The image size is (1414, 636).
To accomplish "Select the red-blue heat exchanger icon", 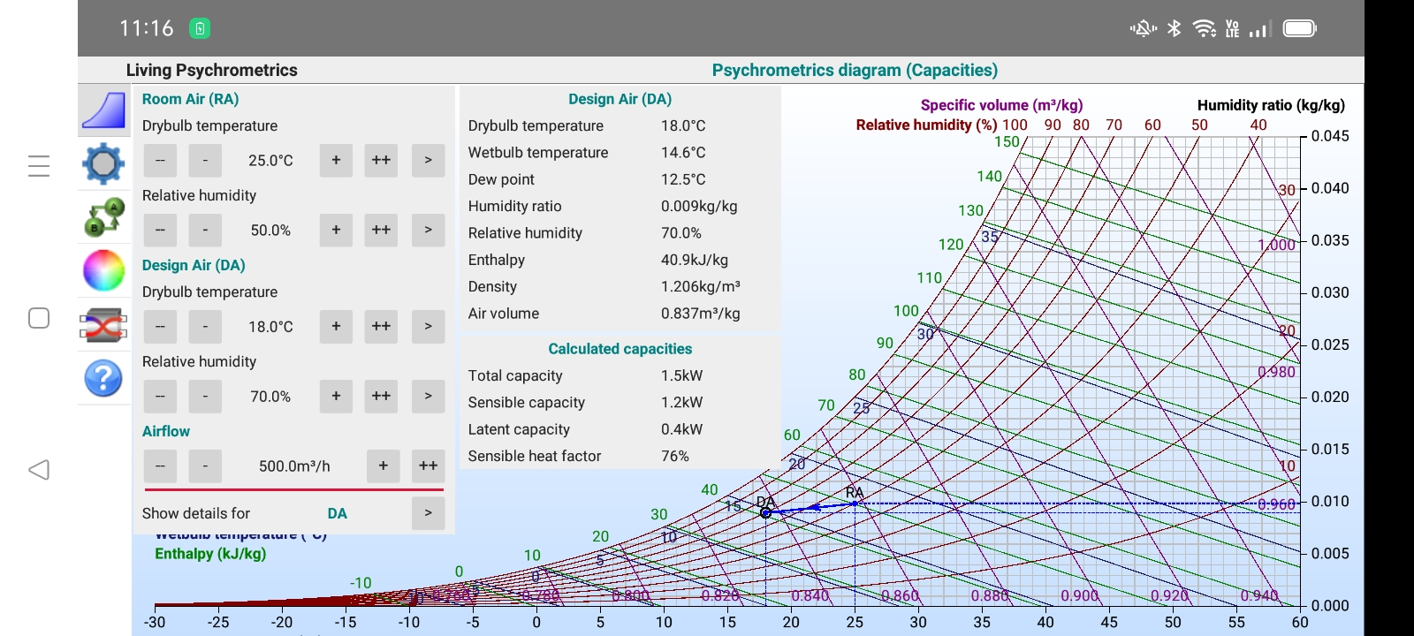I will tap(103, 325).
